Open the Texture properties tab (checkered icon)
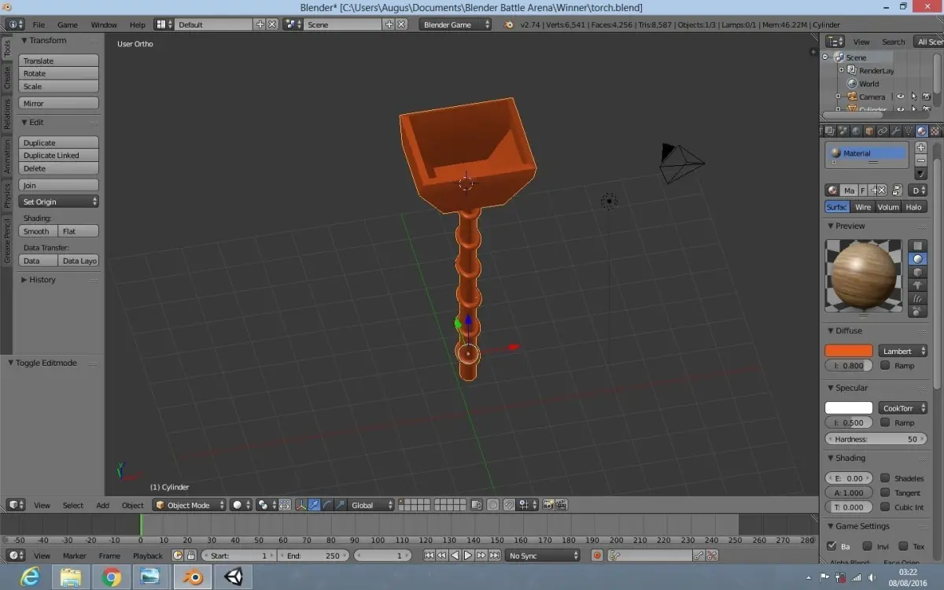Screen dimensions: 944x590 [x=934, y=130]
